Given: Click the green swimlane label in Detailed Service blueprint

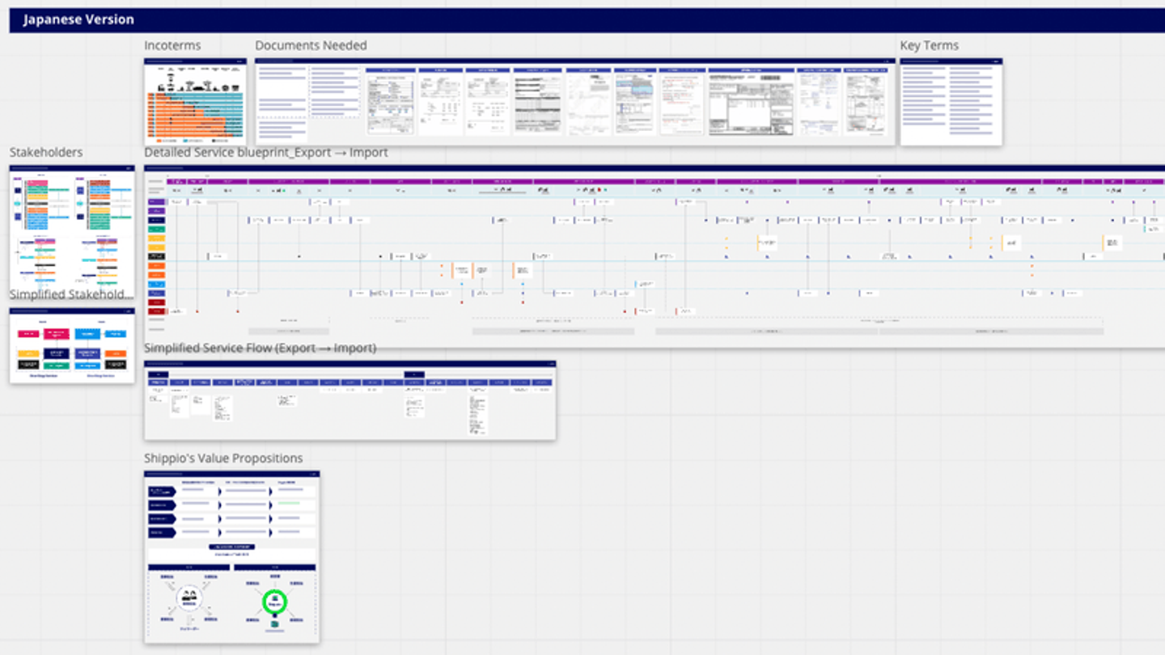Looking at the screenshot, I should [156, 230].
